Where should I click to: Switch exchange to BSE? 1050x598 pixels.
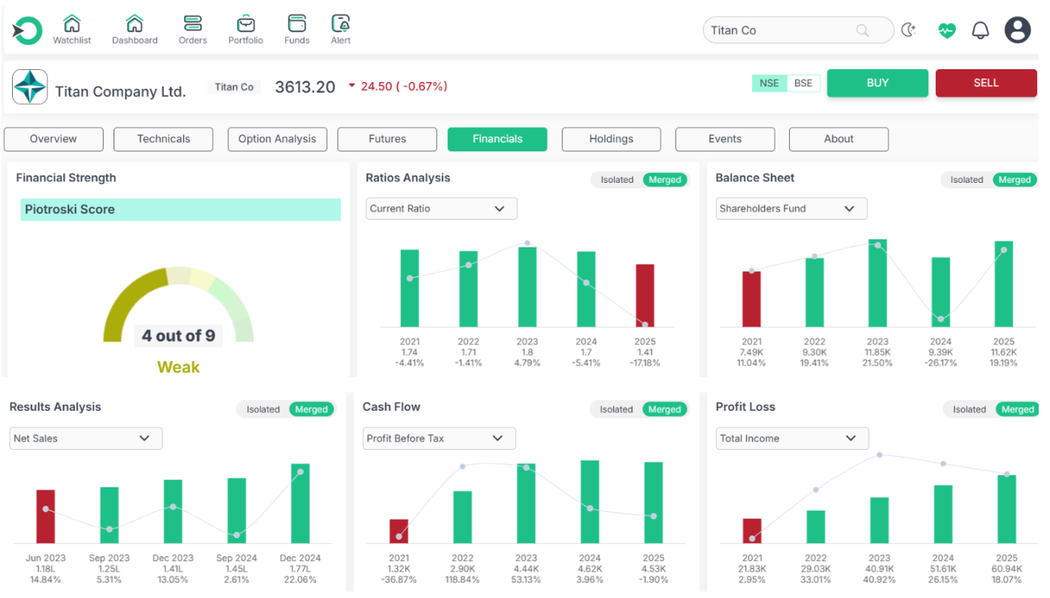pos(803,83)
